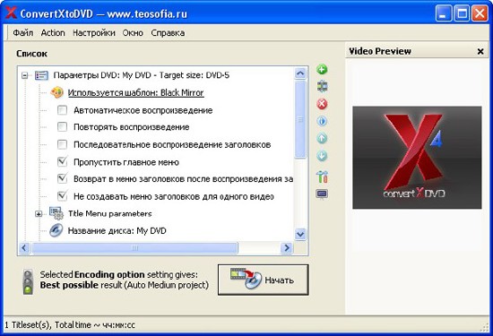Screen dimensions: 493x336
Task: Click the Video Preview panel title
Action: pyautogui.click(x=380, y=51)
